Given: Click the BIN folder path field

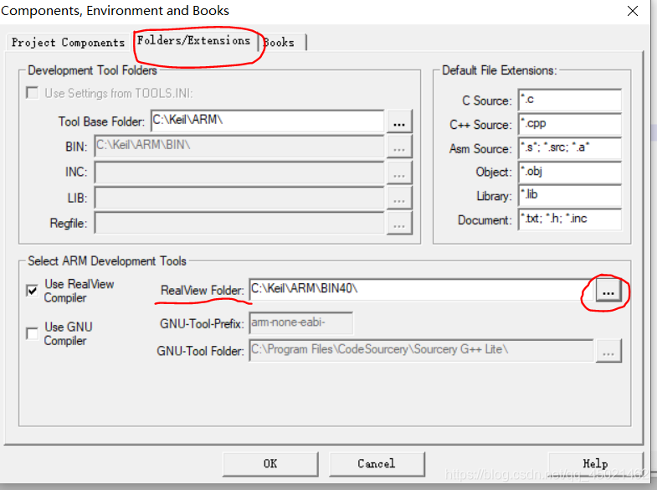Looking at the screenshot, I should [x=239, y=147].
